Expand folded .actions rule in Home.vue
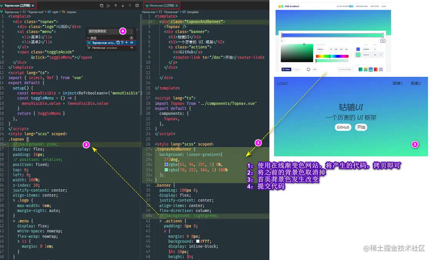This screenshot has width=433, height=260. tap(160, 221)
